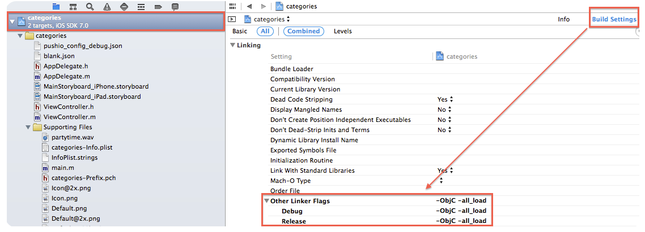Select Icon.png in the navigator

[x=65, y=198]
